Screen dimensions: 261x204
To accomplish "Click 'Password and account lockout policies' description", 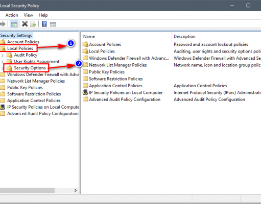I will click(x=211, y=44).
